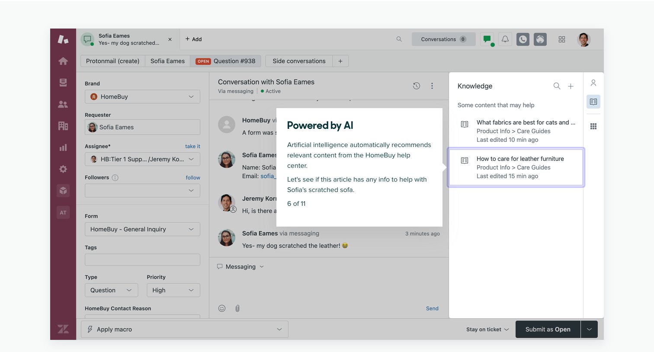The height and width of the screenshot is (352, 654).
Task: Open the Views icon in left sidebar
Action: coord(63,83)
